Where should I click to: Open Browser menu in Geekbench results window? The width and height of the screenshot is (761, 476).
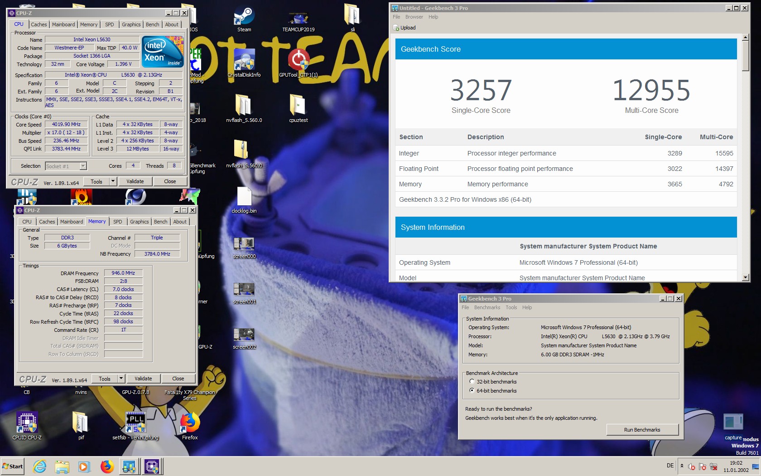tap(414, 17)
